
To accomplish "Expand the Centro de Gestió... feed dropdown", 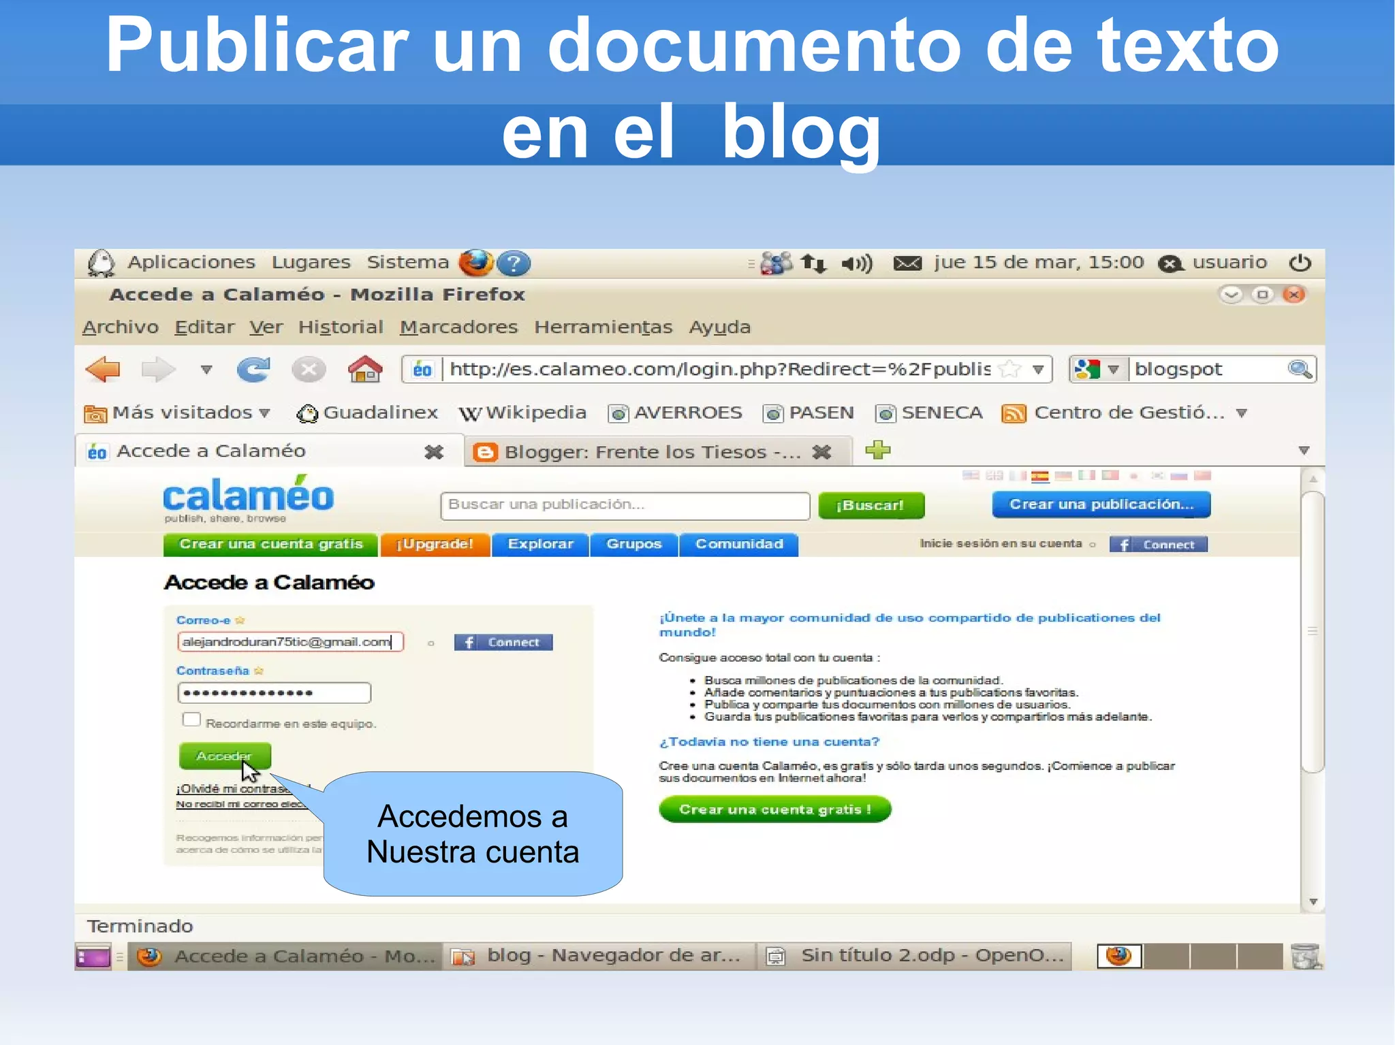I will tap(1242, 413).
